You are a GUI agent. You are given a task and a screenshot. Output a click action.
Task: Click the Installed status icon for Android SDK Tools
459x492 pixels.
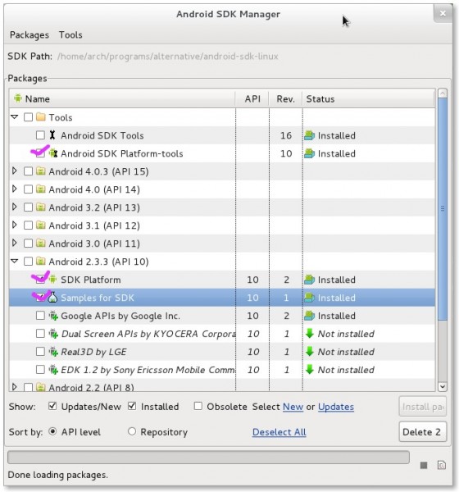[x=309, y=135]
